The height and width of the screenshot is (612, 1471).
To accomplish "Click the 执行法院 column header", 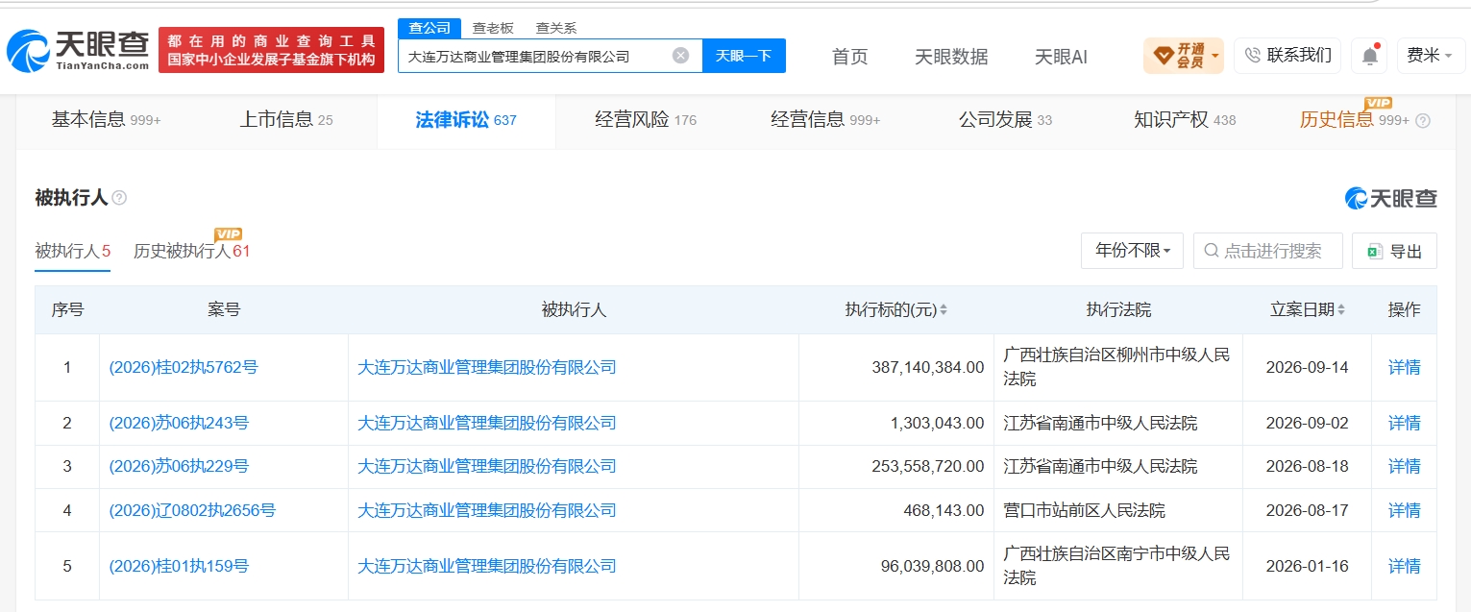I will pos(1118,310).
